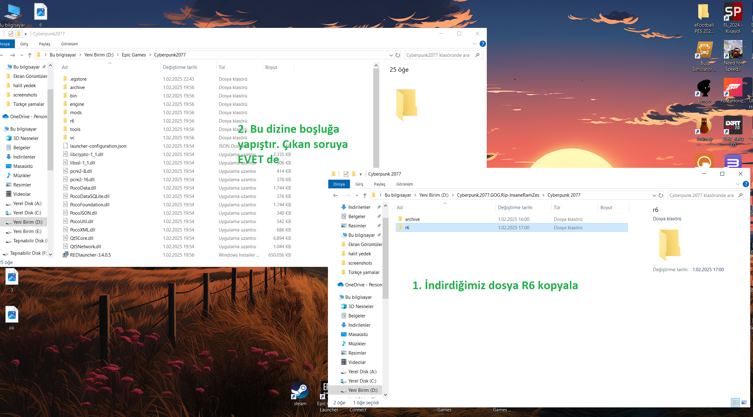Viewport: 753px width, 417px height.
Task: Click the REDlauncher-3.4.0.5 installer icon
Action: 65,255
